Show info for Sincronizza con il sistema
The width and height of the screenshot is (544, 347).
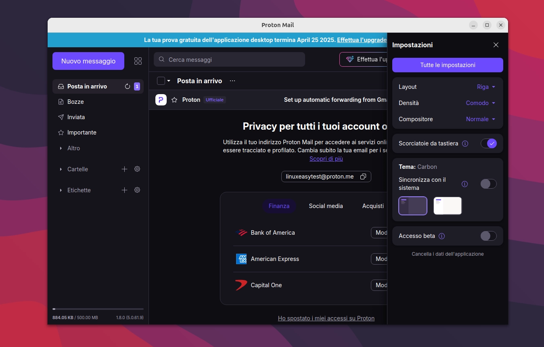coord(464,184)
